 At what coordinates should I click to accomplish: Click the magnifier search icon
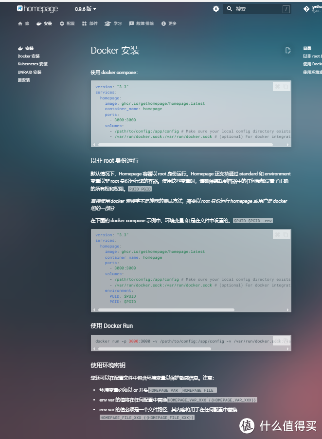click(x=230, y=9)
